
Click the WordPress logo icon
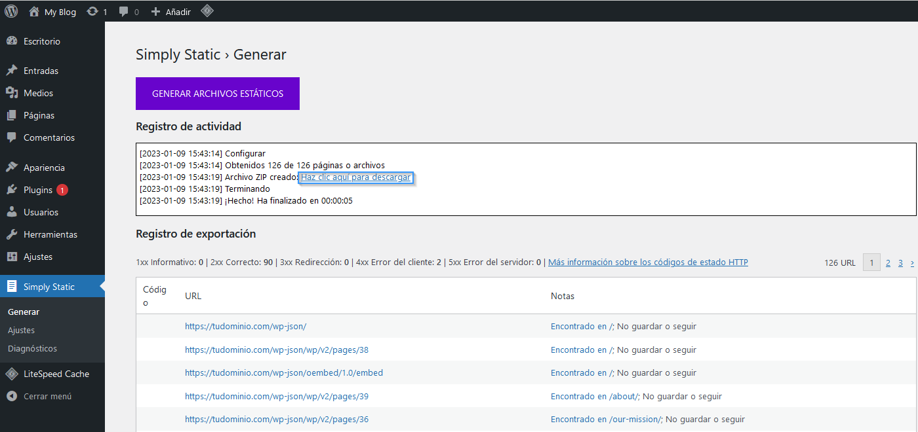tap(11, 11)
